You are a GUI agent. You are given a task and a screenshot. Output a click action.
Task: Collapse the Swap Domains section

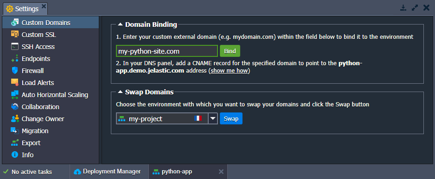coord(120,92)
